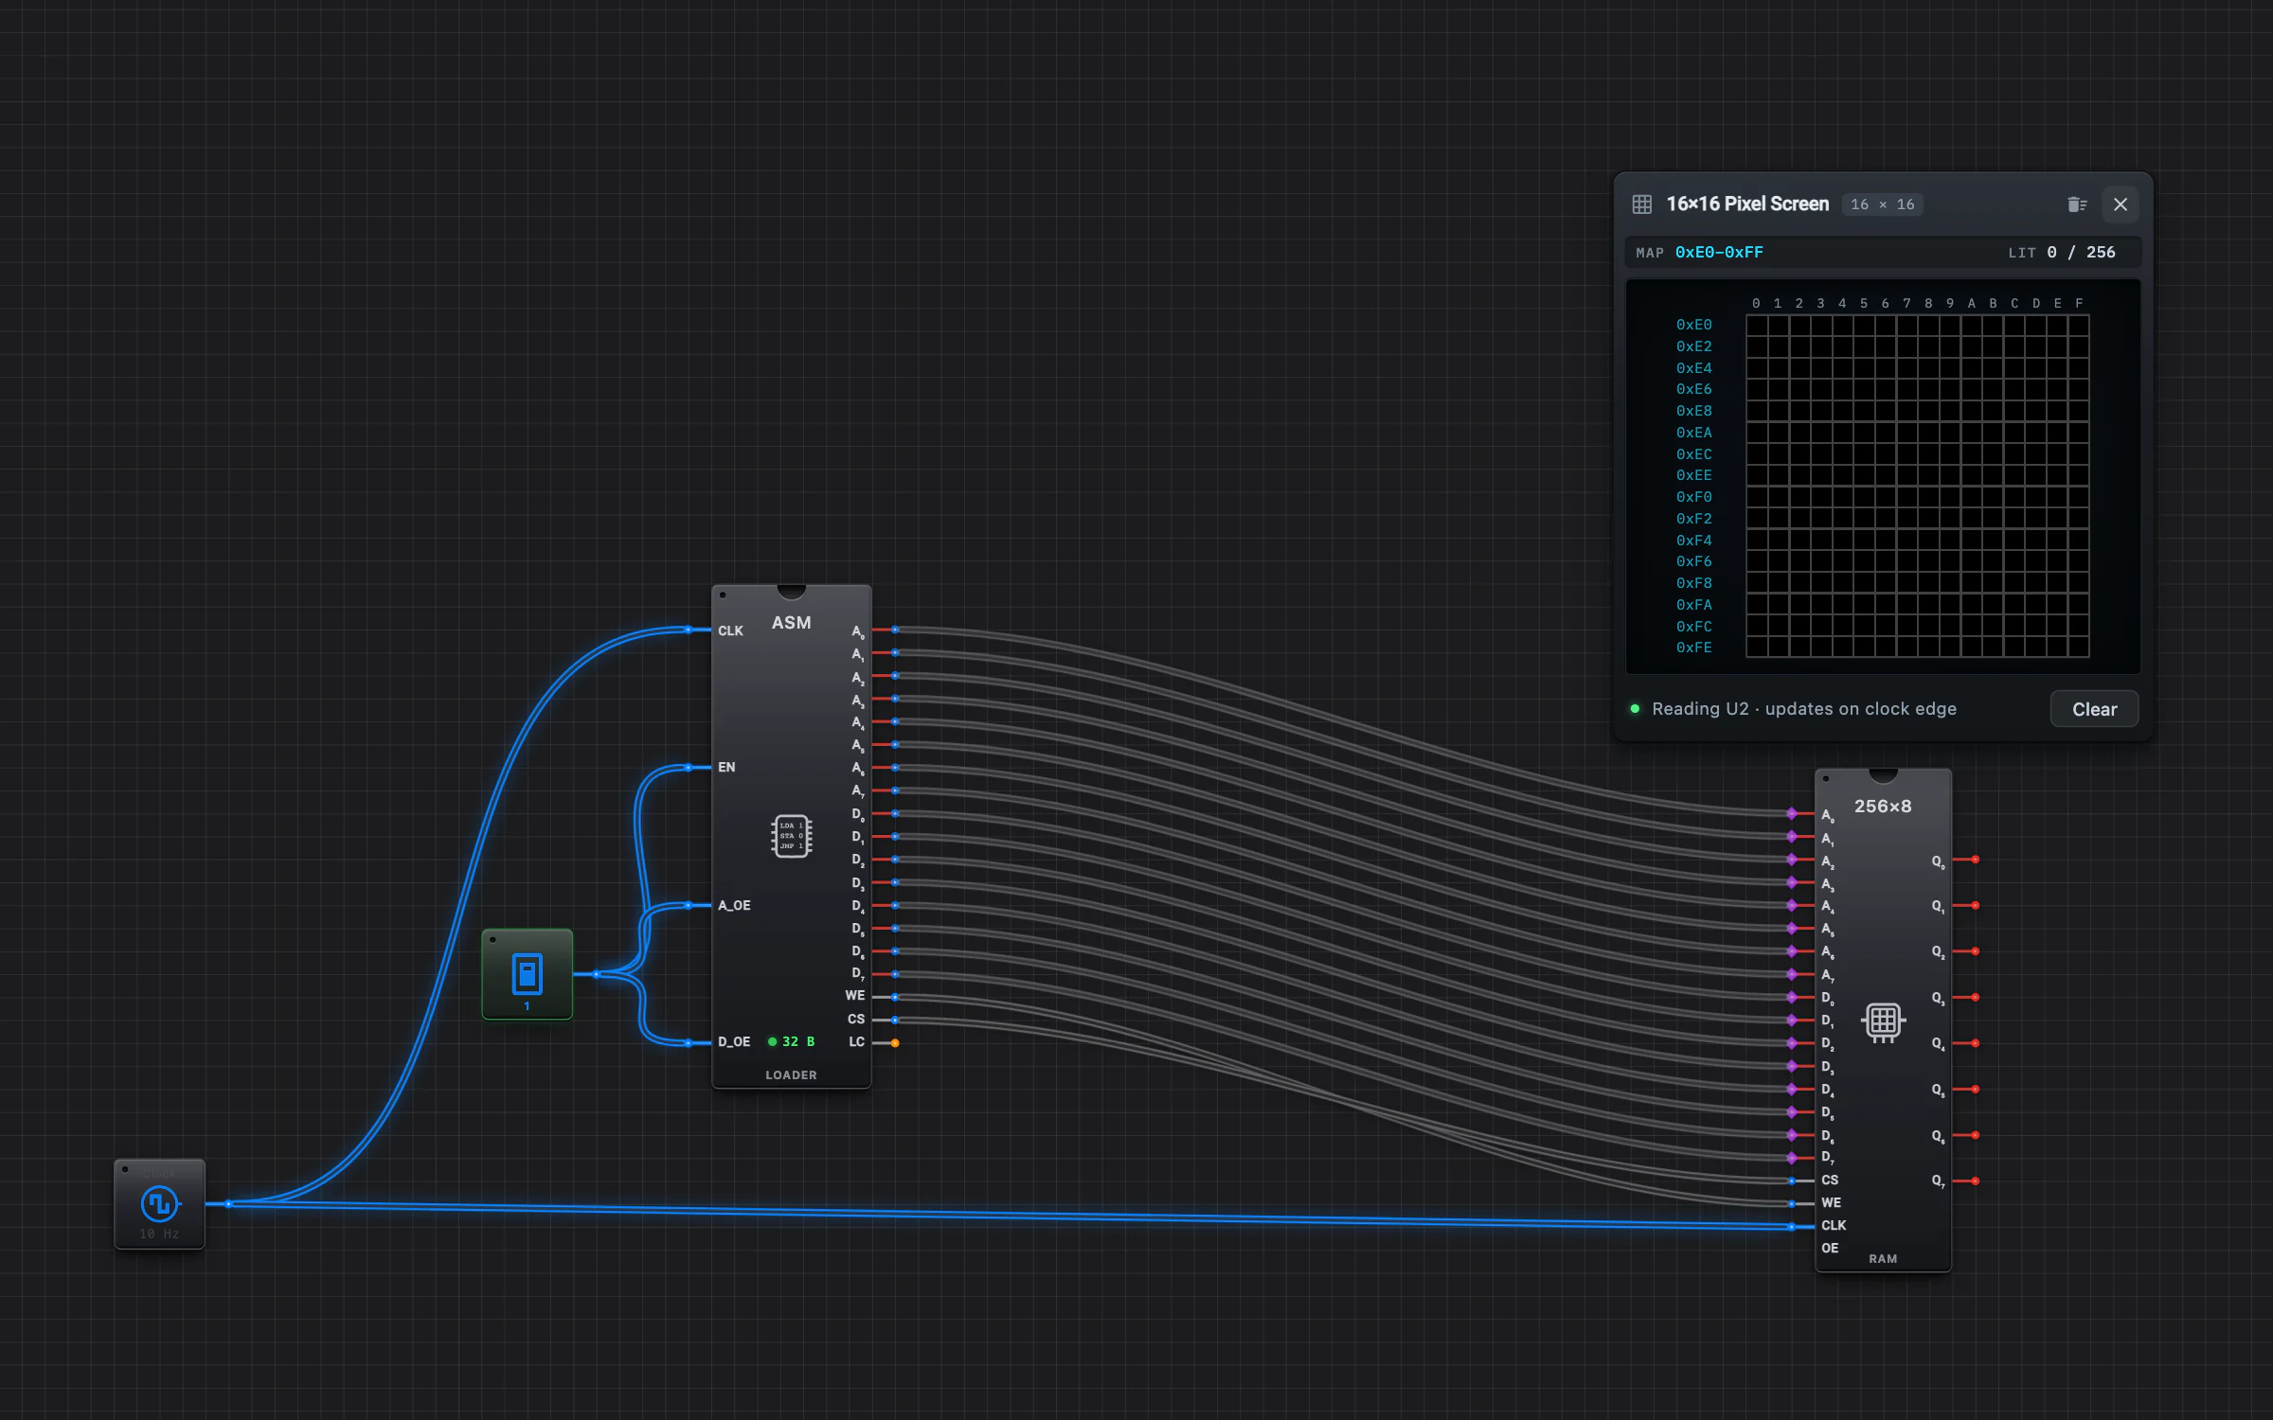Click the RAM chip Q7 output pin

[1975, 1180]
